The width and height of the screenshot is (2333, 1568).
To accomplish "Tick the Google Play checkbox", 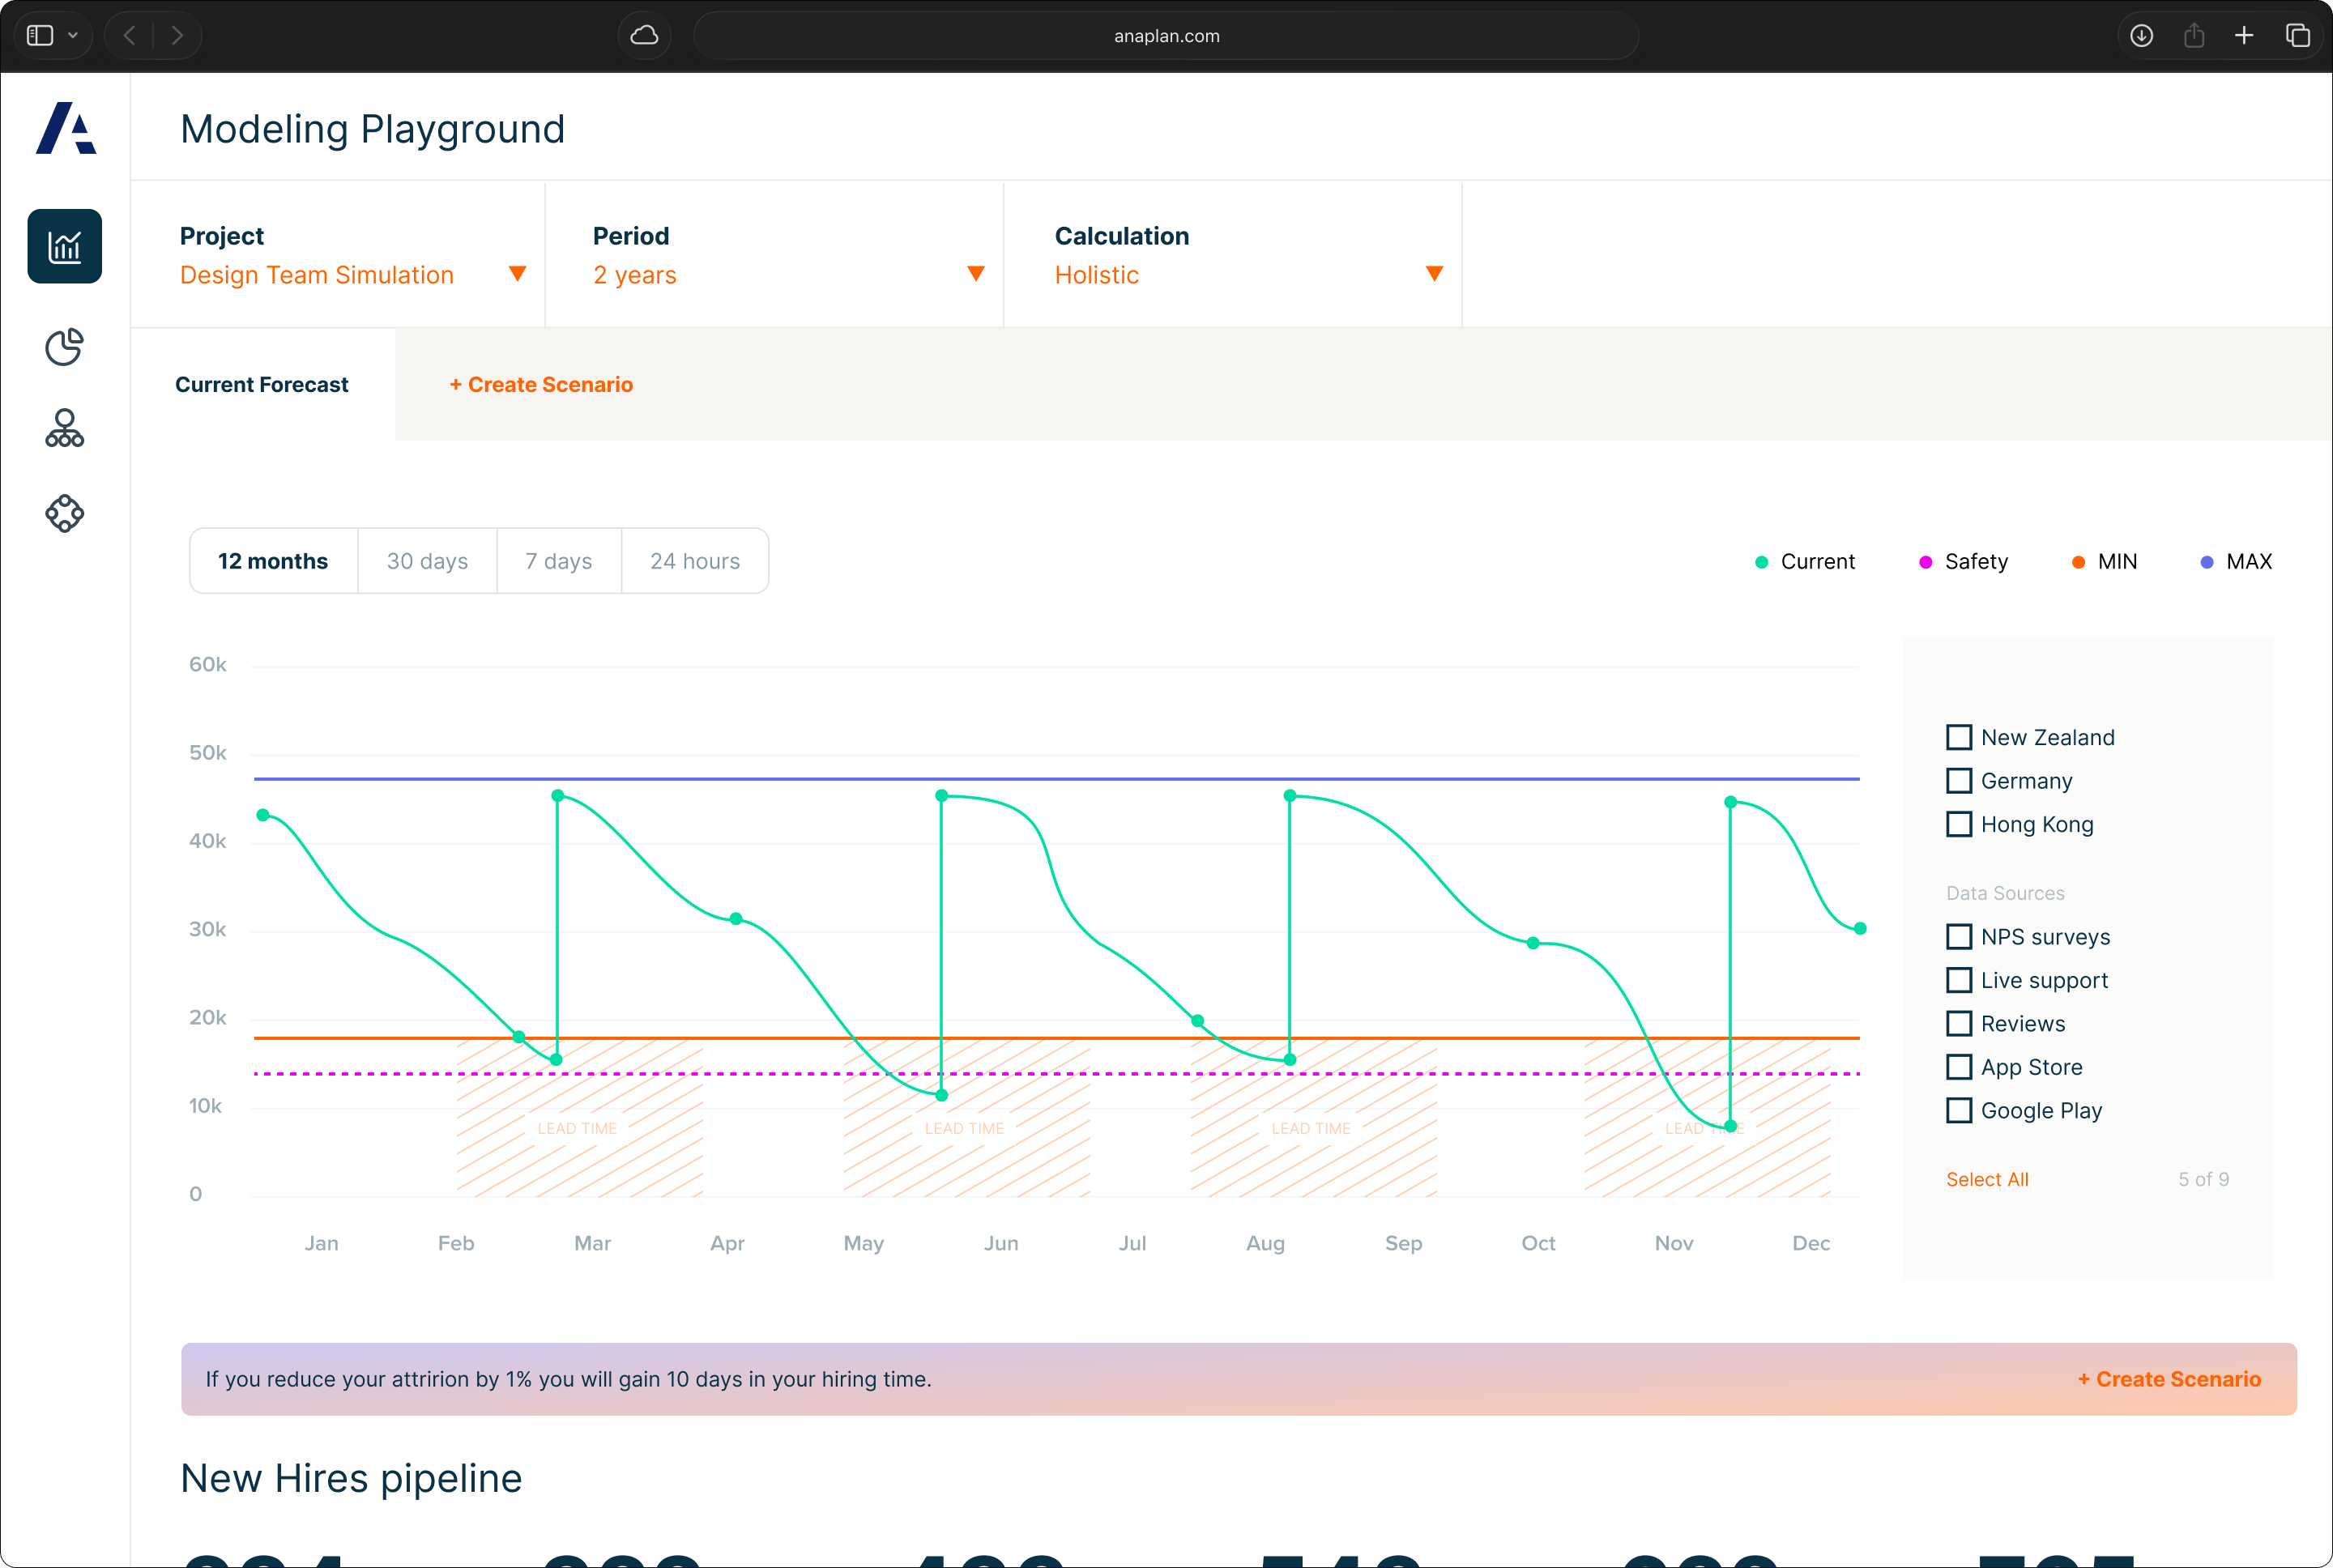I will click(x=1959, y=1110).
